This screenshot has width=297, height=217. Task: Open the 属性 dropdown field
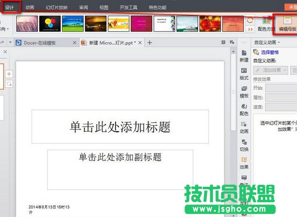(x=281, y=98)
